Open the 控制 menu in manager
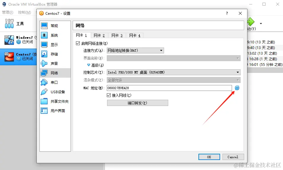The width and height of the screenshot is (283, 170). tap(25, 12)
